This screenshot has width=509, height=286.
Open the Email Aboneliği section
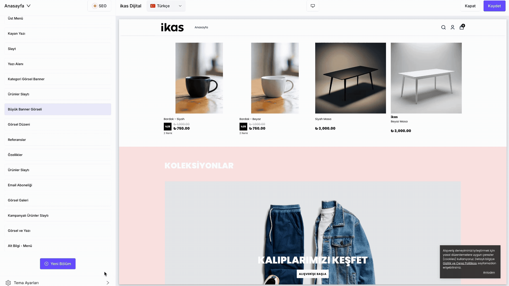click(58, 185)
